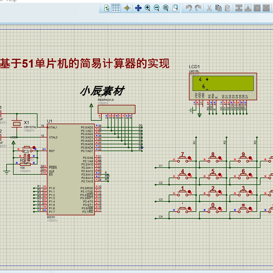
Task: Click the Toggle False Origin crosshair icon
Action: 127,8
